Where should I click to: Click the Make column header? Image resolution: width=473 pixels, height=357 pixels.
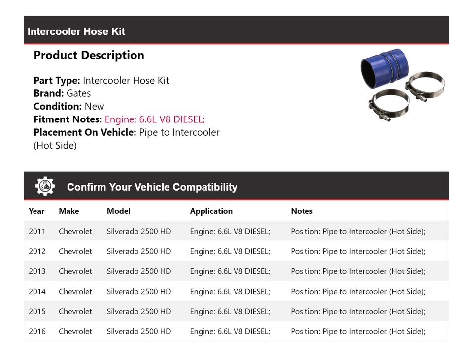pos(69,211)
